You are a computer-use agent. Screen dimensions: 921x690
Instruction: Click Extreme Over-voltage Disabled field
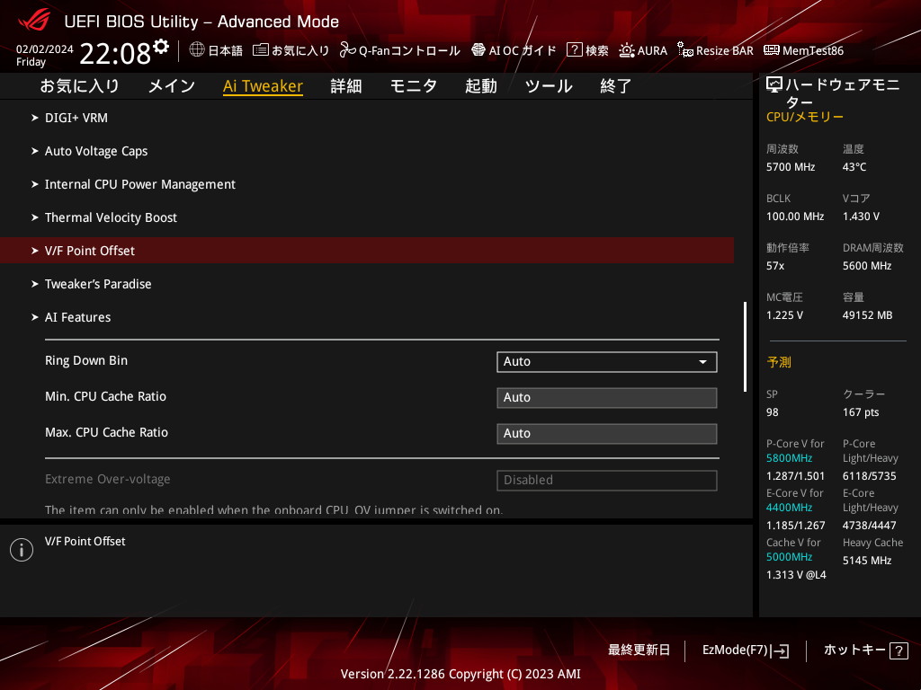pos(607,481)
